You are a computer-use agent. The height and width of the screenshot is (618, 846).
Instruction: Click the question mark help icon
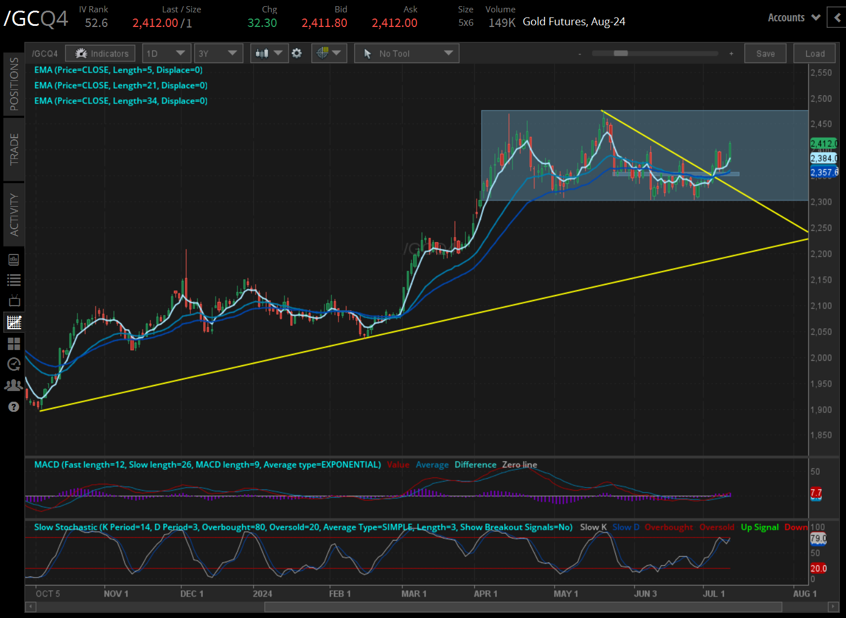coord(13,407)
